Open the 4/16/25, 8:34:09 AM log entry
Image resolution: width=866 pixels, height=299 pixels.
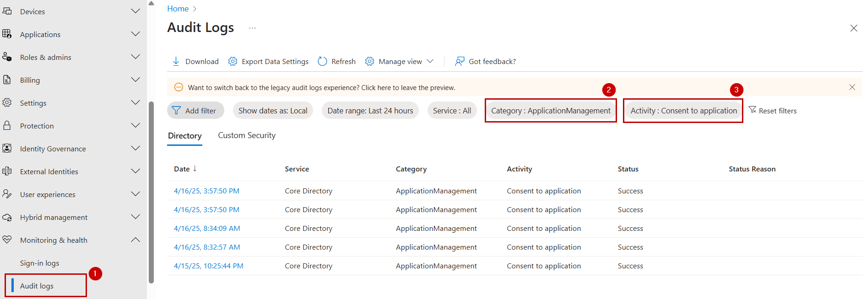pos(206,228)
